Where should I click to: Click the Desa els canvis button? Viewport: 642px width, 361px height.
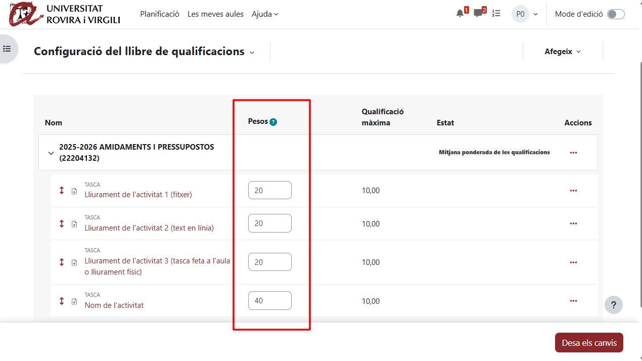[589, 343]
